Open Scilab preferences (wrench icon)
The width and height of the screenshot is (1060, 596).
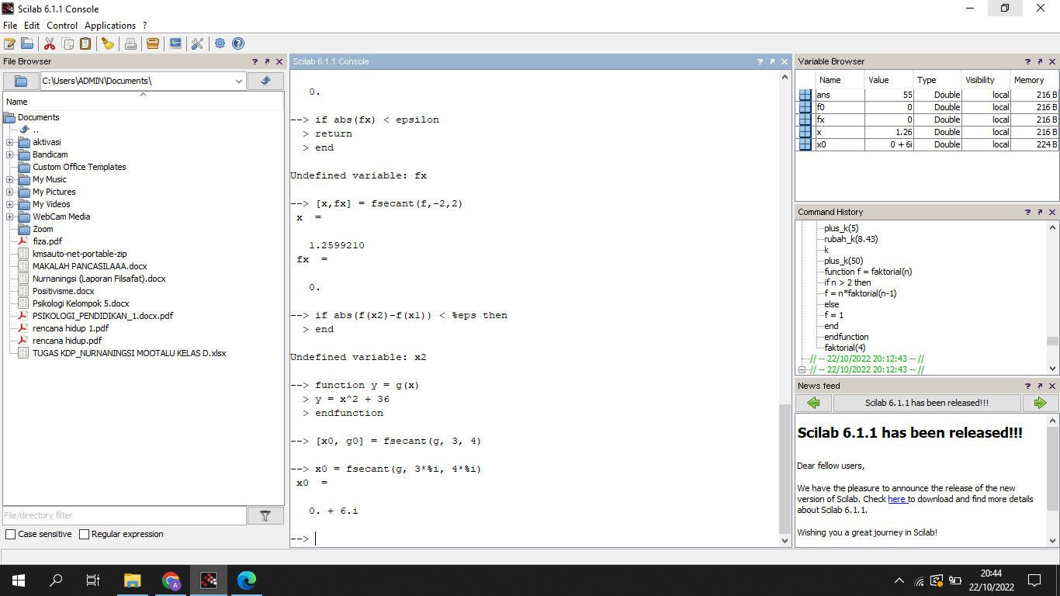(198, 43)
